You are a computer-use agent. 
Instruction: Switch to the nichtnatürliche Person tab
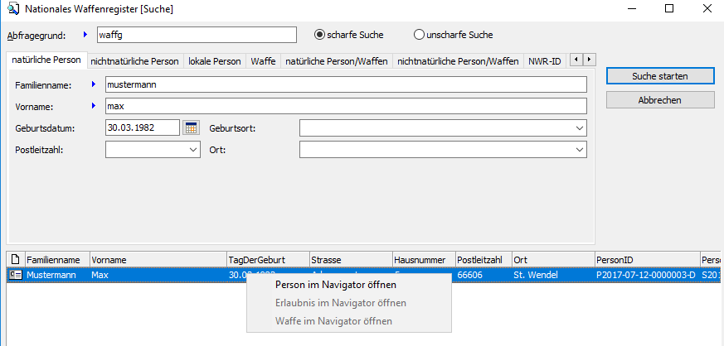(134, 61)
